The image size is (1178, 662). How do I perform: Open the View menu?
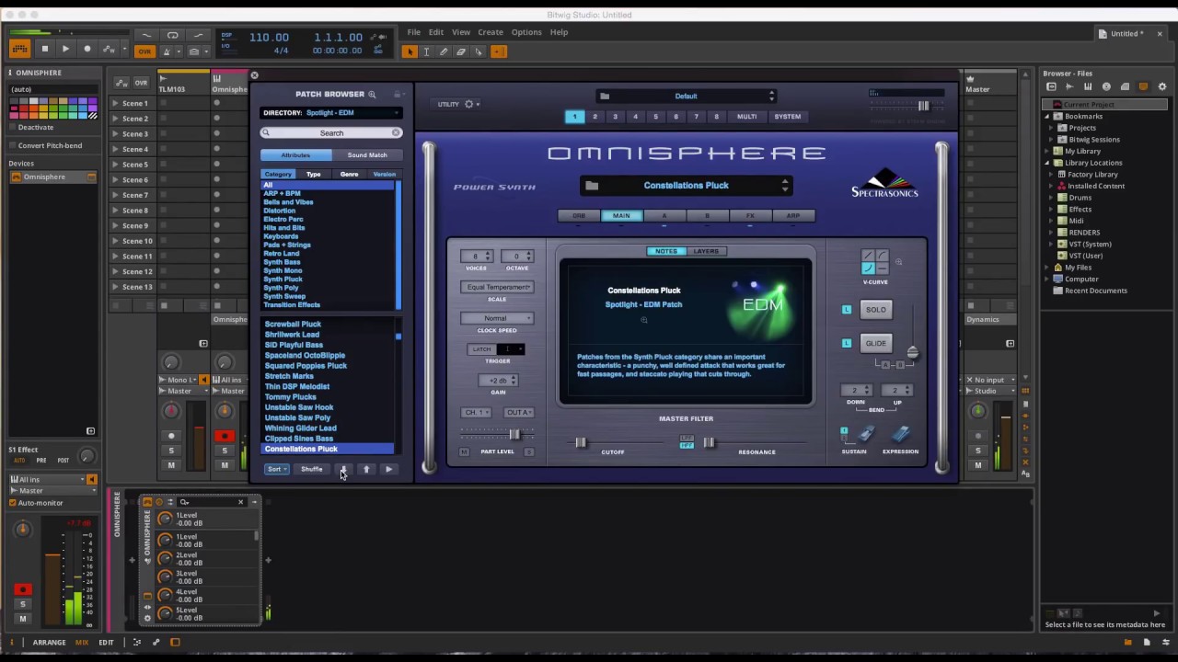[461, 32]
